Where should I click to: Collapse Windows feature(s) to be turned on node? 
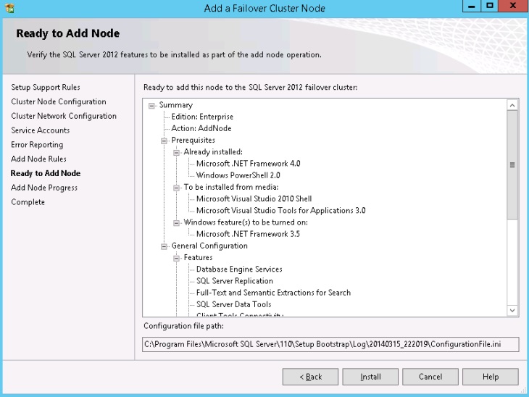pos(176,223)
